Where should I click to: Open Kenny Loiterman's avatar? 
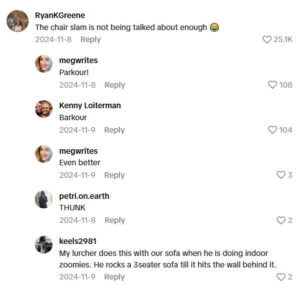click(44, 109)
